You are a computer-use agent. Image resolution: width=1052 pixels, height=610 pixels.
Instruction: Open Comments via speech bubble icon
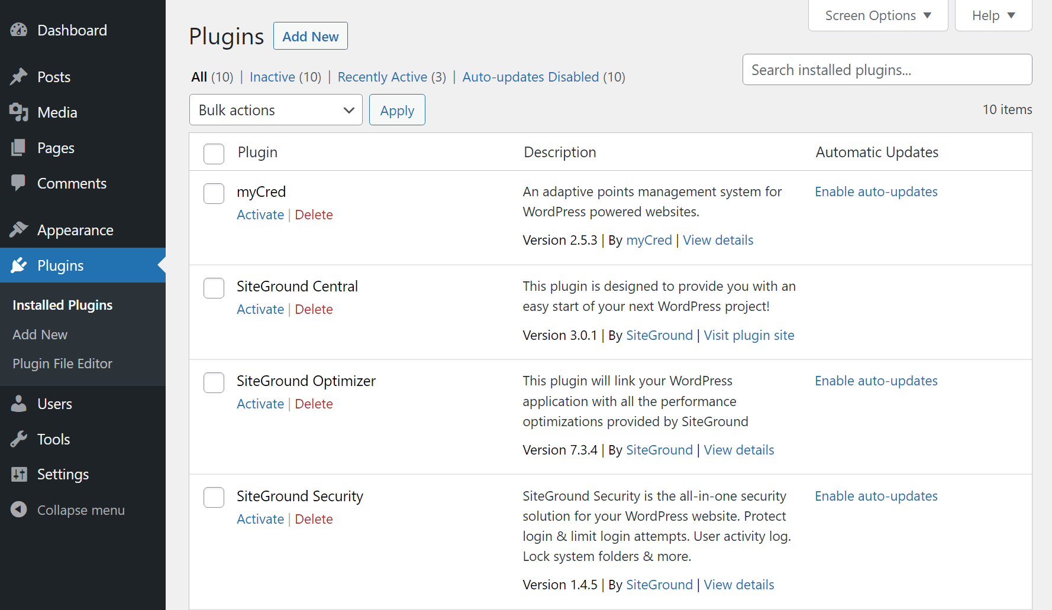pyautogui.click(x=19, y=183)
